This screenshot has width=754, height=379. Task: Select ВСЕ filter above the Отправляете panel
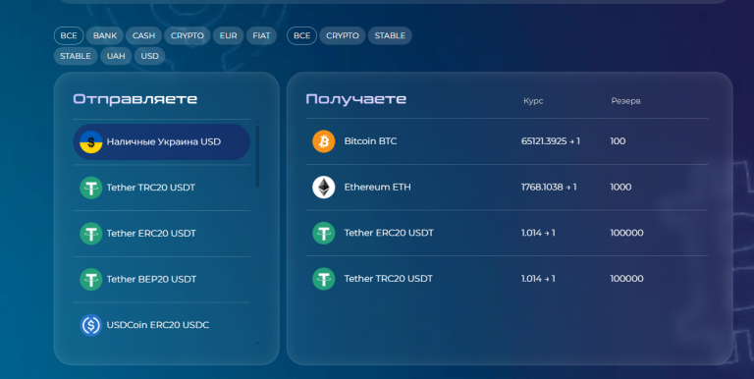(x=69, y=35)
